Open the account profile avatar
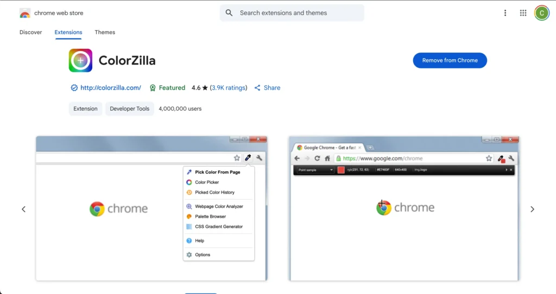The width and height of the screenshot is (556, 294). pos(541,13)
